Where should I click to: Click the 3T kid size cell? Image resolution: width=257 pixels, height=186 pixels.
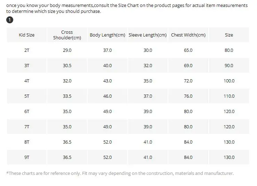click(27, 66)
